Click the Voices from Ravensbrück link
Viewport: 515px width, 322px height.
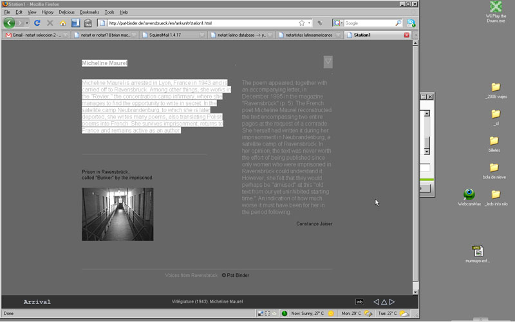pos(191,275)
